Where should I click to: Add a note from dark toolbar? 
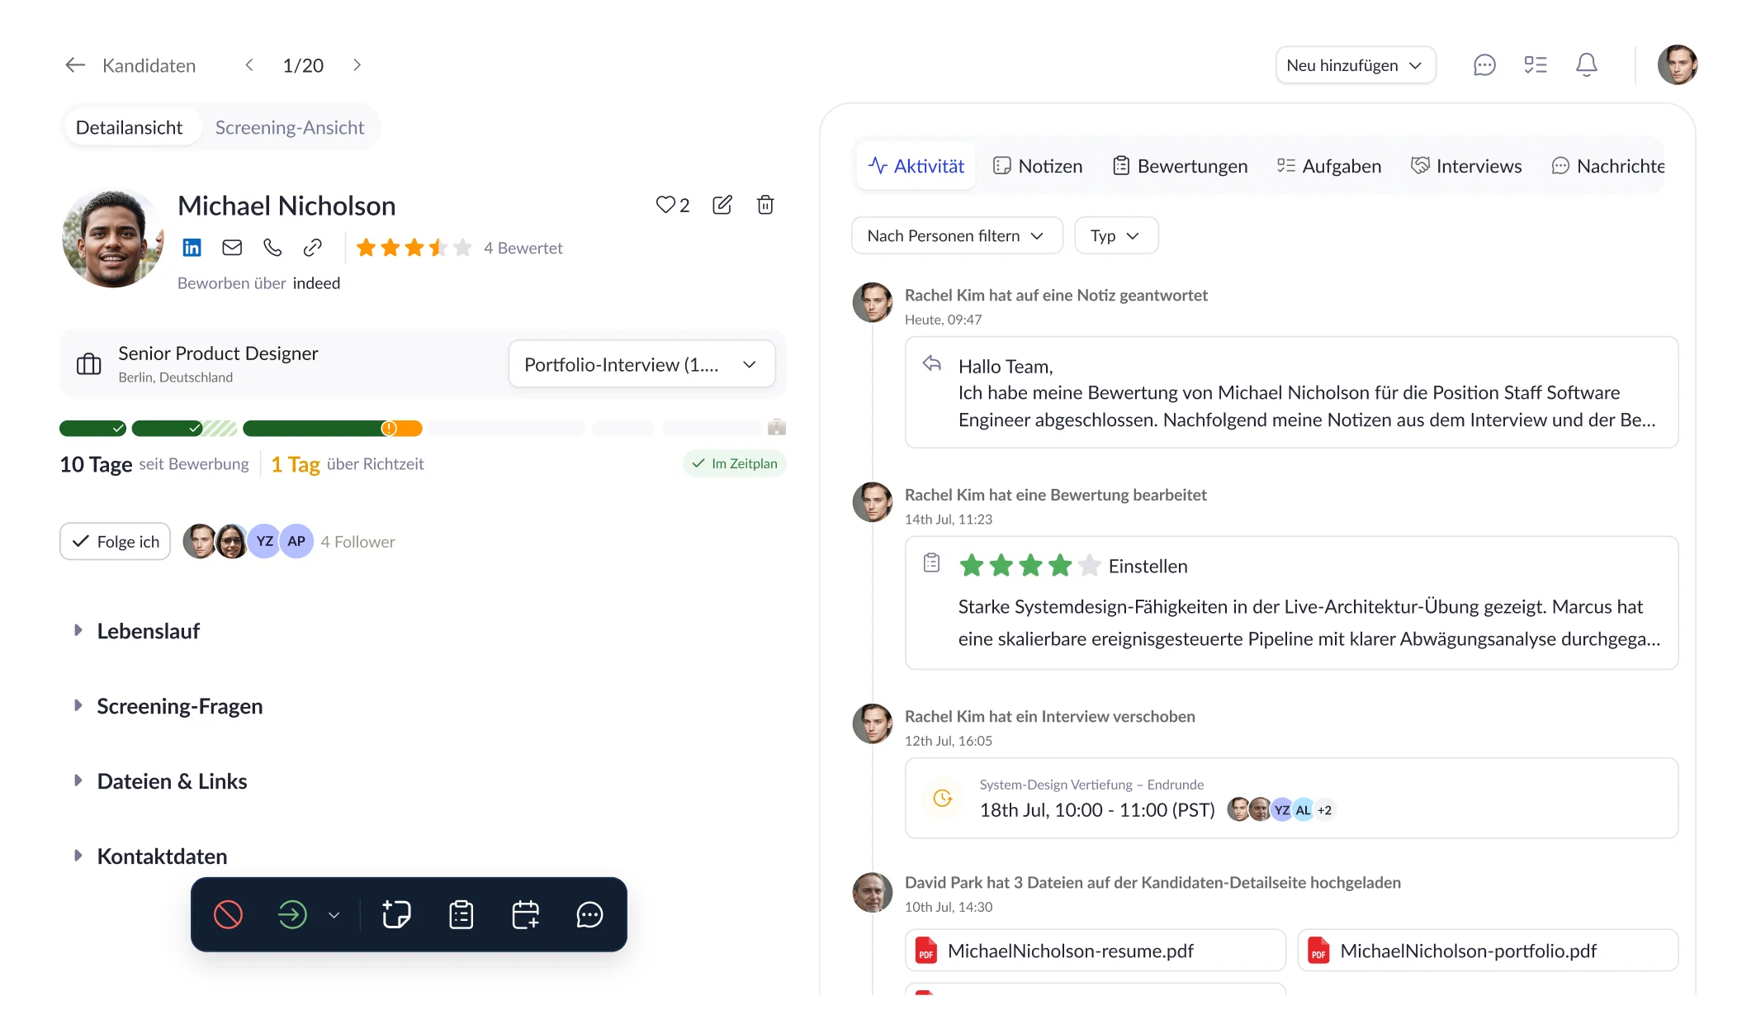(x=396, y=915)
